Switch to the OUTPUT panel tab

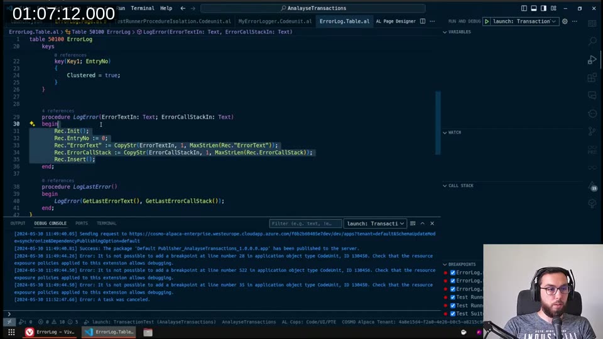[18, 223]
